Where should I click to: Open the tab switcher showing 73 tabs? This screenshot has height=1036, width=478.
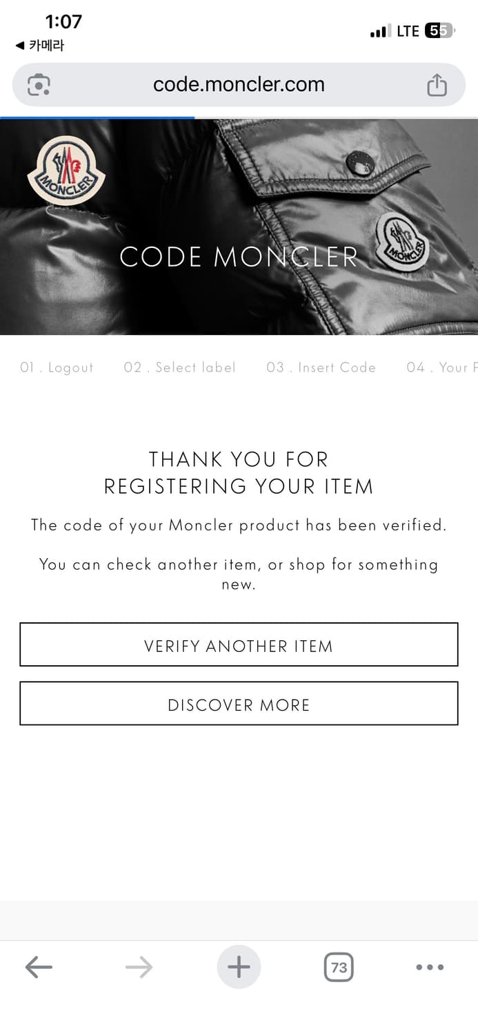(x=339, y=967)
